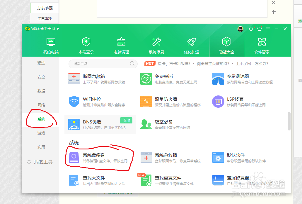Select 安全 category in sidebar
This screenshot has height=204, width=302.
click(x=41, y=77)
